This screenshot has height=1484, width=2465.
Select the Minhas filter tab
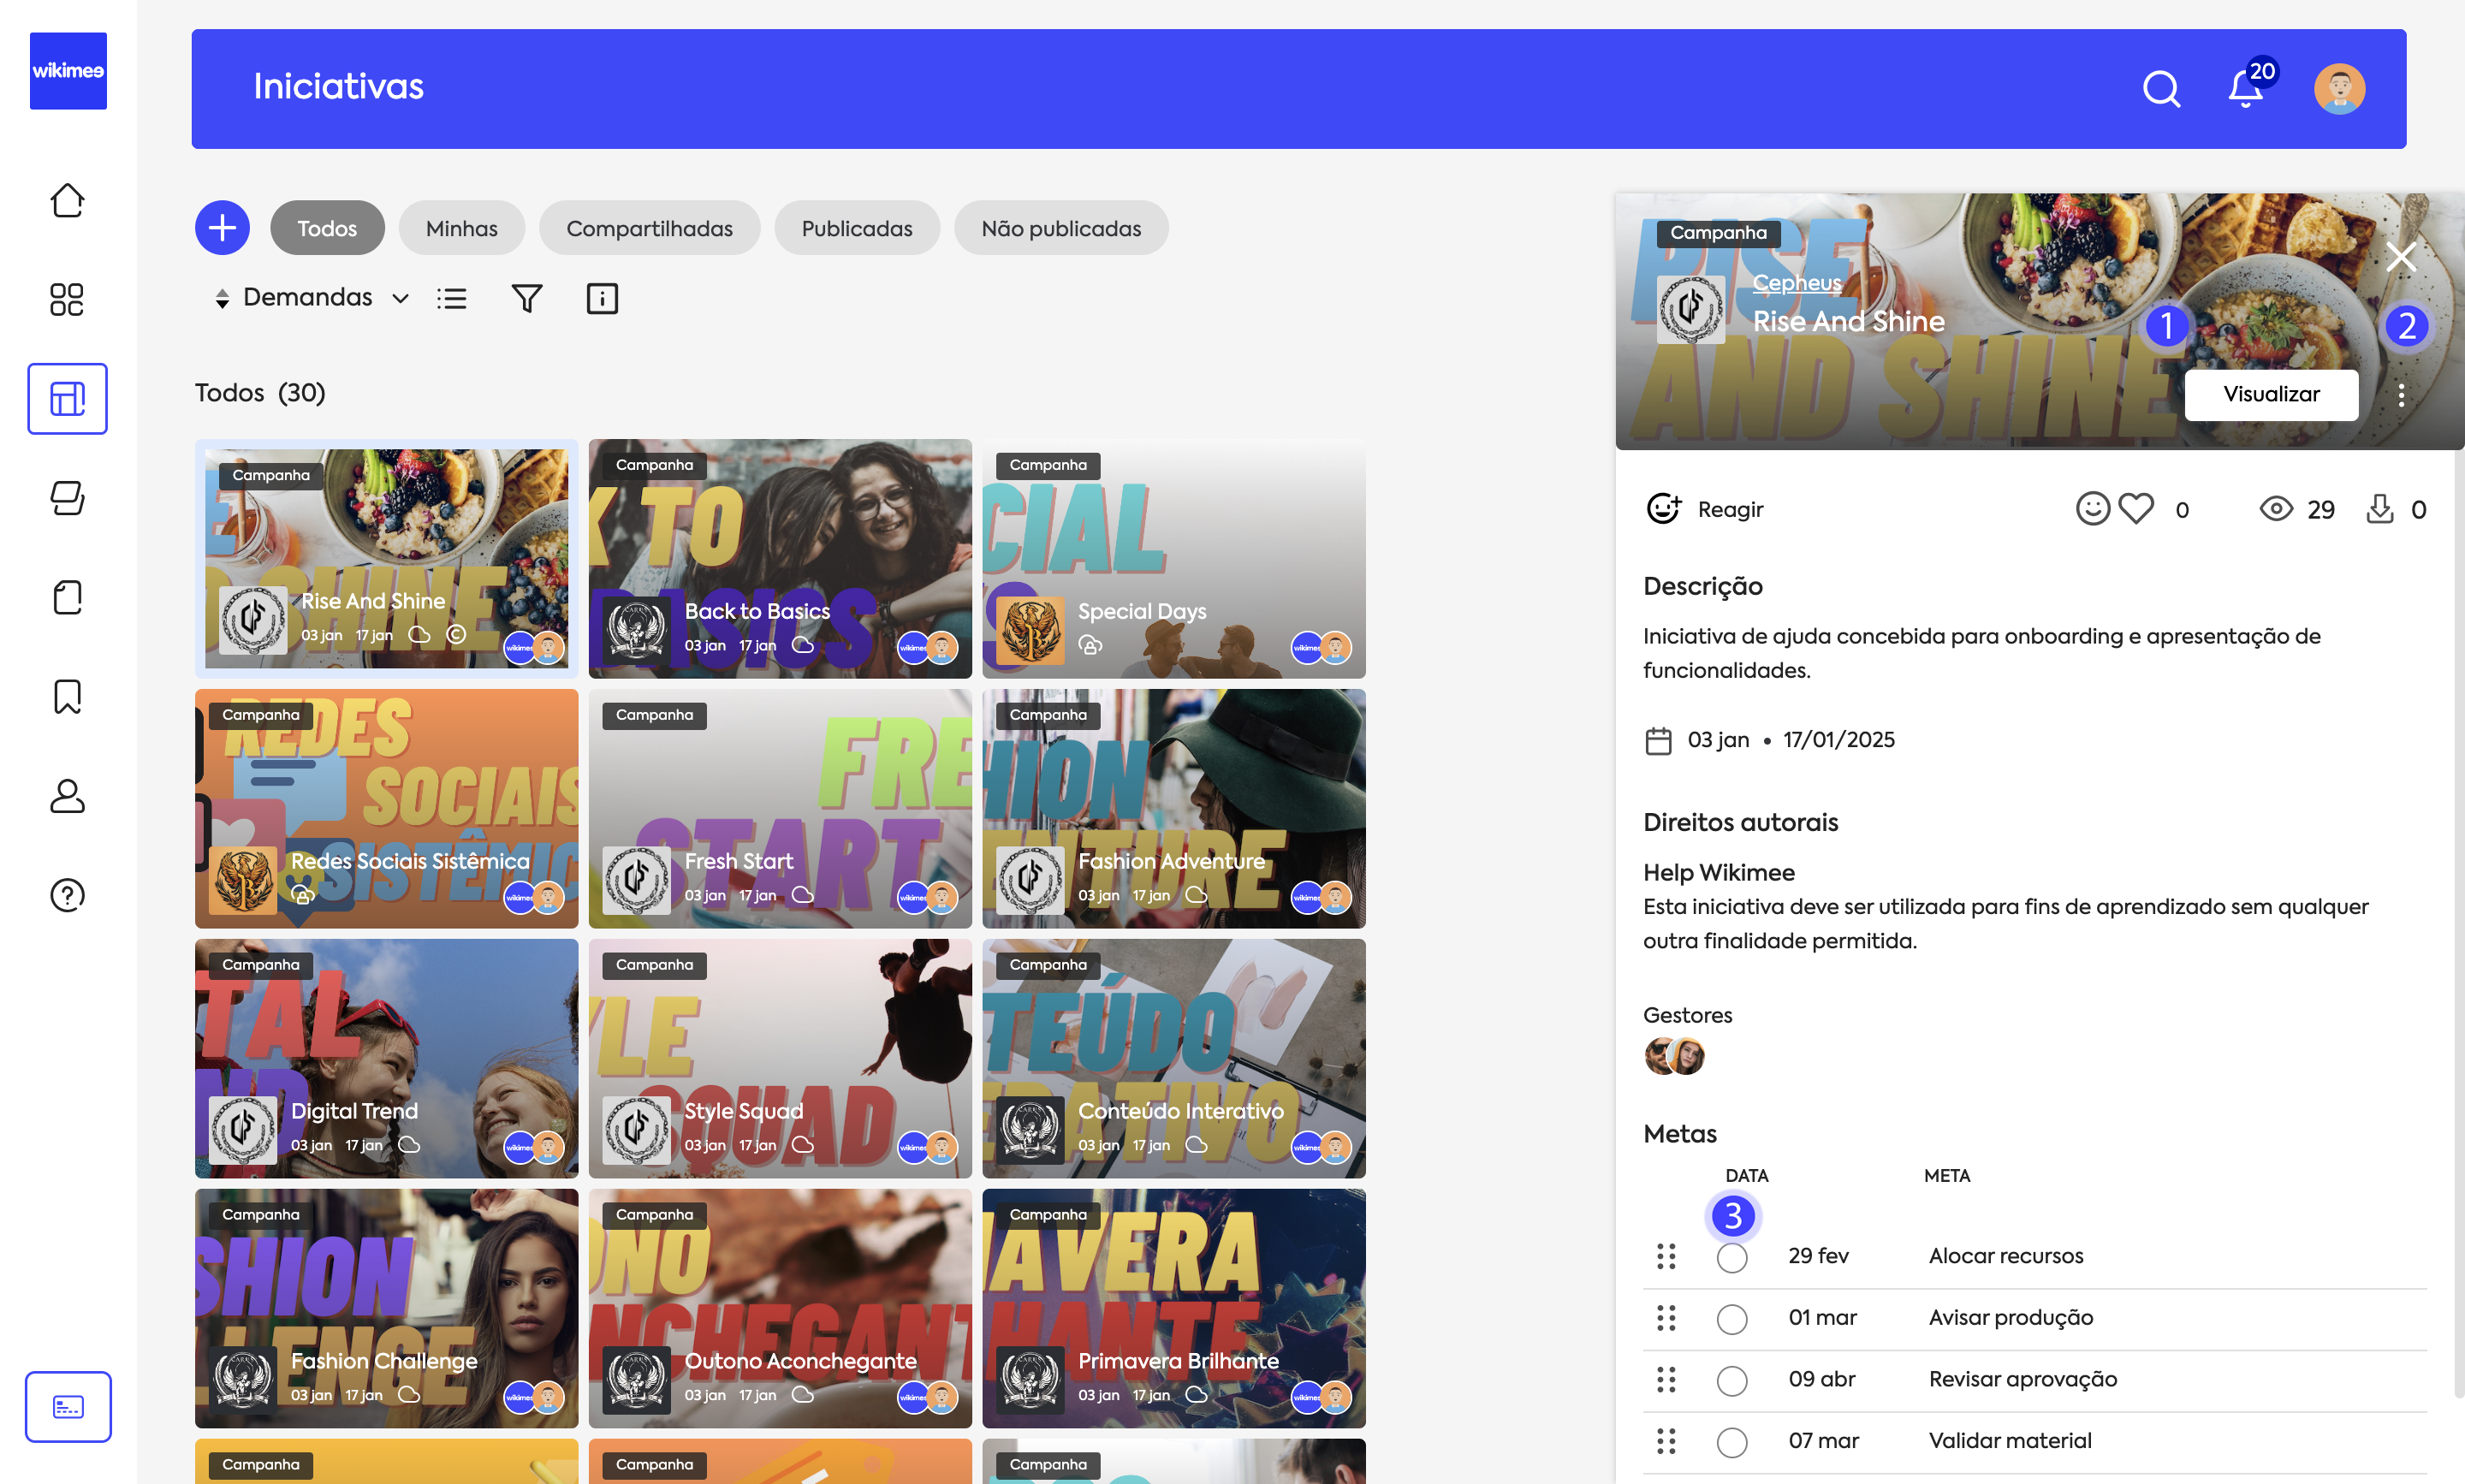coord(461,228)
